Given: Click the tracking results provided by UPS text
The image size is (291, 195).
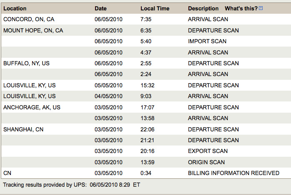Looking at the screenshot, I should 71,185.
